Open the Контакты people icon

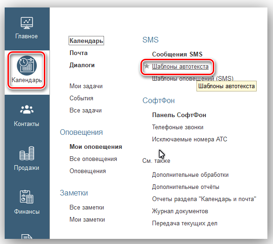pos(27,110)
